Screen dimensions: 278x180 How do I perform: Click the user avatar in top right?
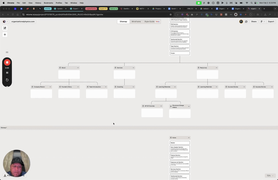pyautogui.click(x=241, y=21)
